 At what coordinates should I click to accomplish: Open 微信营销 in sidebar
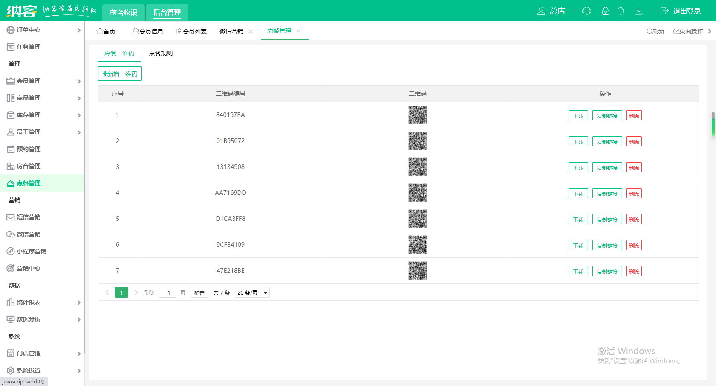point(42,234)
